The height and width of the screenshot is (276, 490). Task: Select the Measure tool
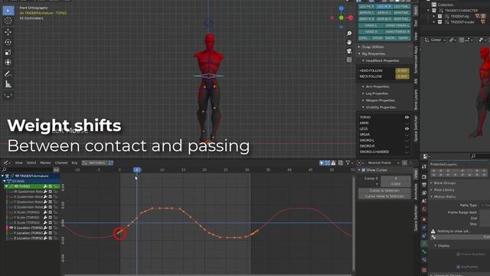[8, 84]
